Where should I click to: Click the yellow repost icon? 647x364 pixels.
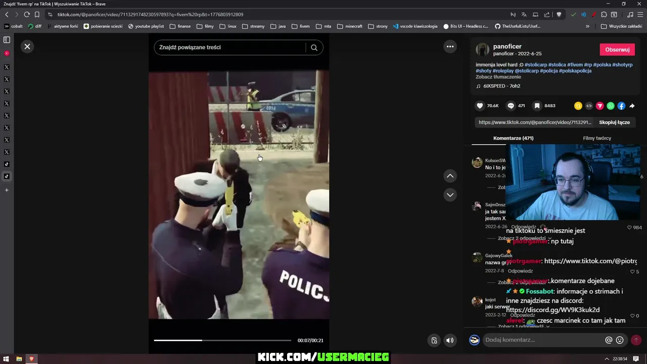[578, 106]
